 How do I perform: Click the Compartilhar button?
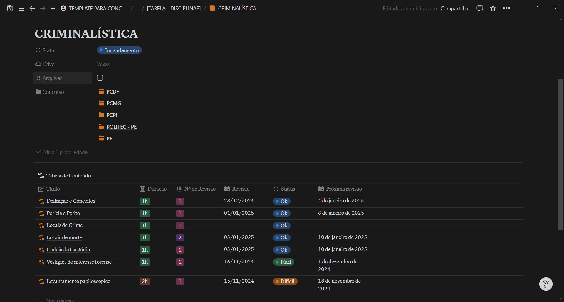pyautogui.click(x=455, y=9)
